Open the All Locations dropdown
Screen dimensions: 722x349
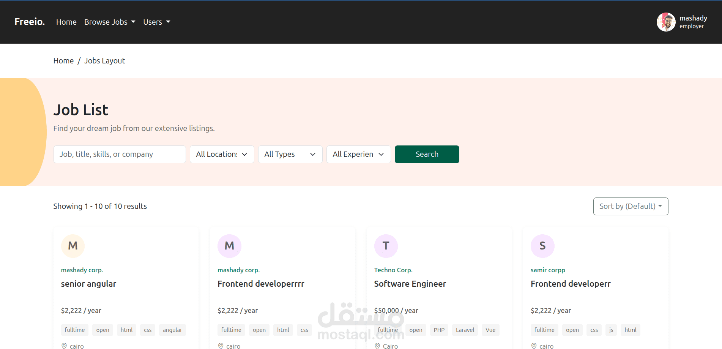click(x=222, y=154)
